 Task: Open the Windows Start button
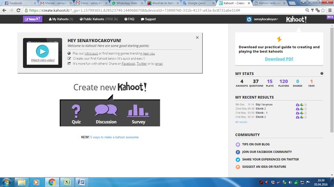[x=6, y=182]
